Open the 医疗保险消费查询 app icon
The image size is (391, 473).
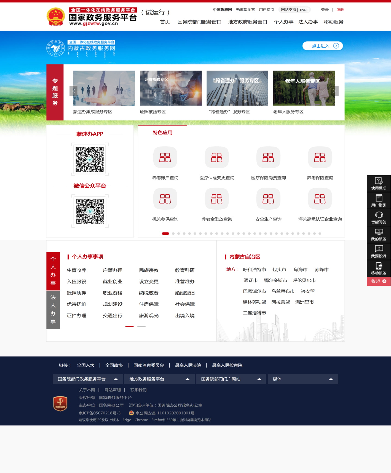pos(268,157)
